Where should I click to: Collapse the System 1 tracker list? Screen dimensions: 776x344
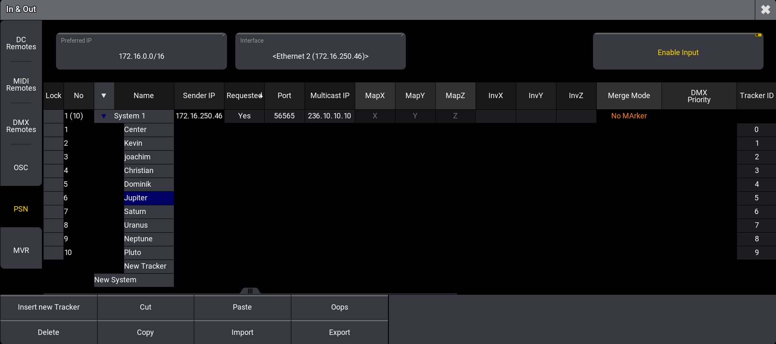point(104,116)
